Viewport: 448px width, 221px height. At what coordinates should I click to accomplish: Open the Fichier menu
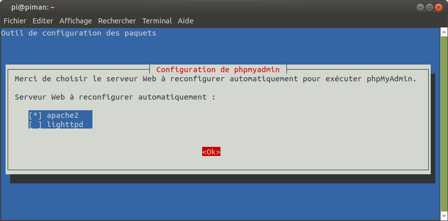tap(15, 21)
